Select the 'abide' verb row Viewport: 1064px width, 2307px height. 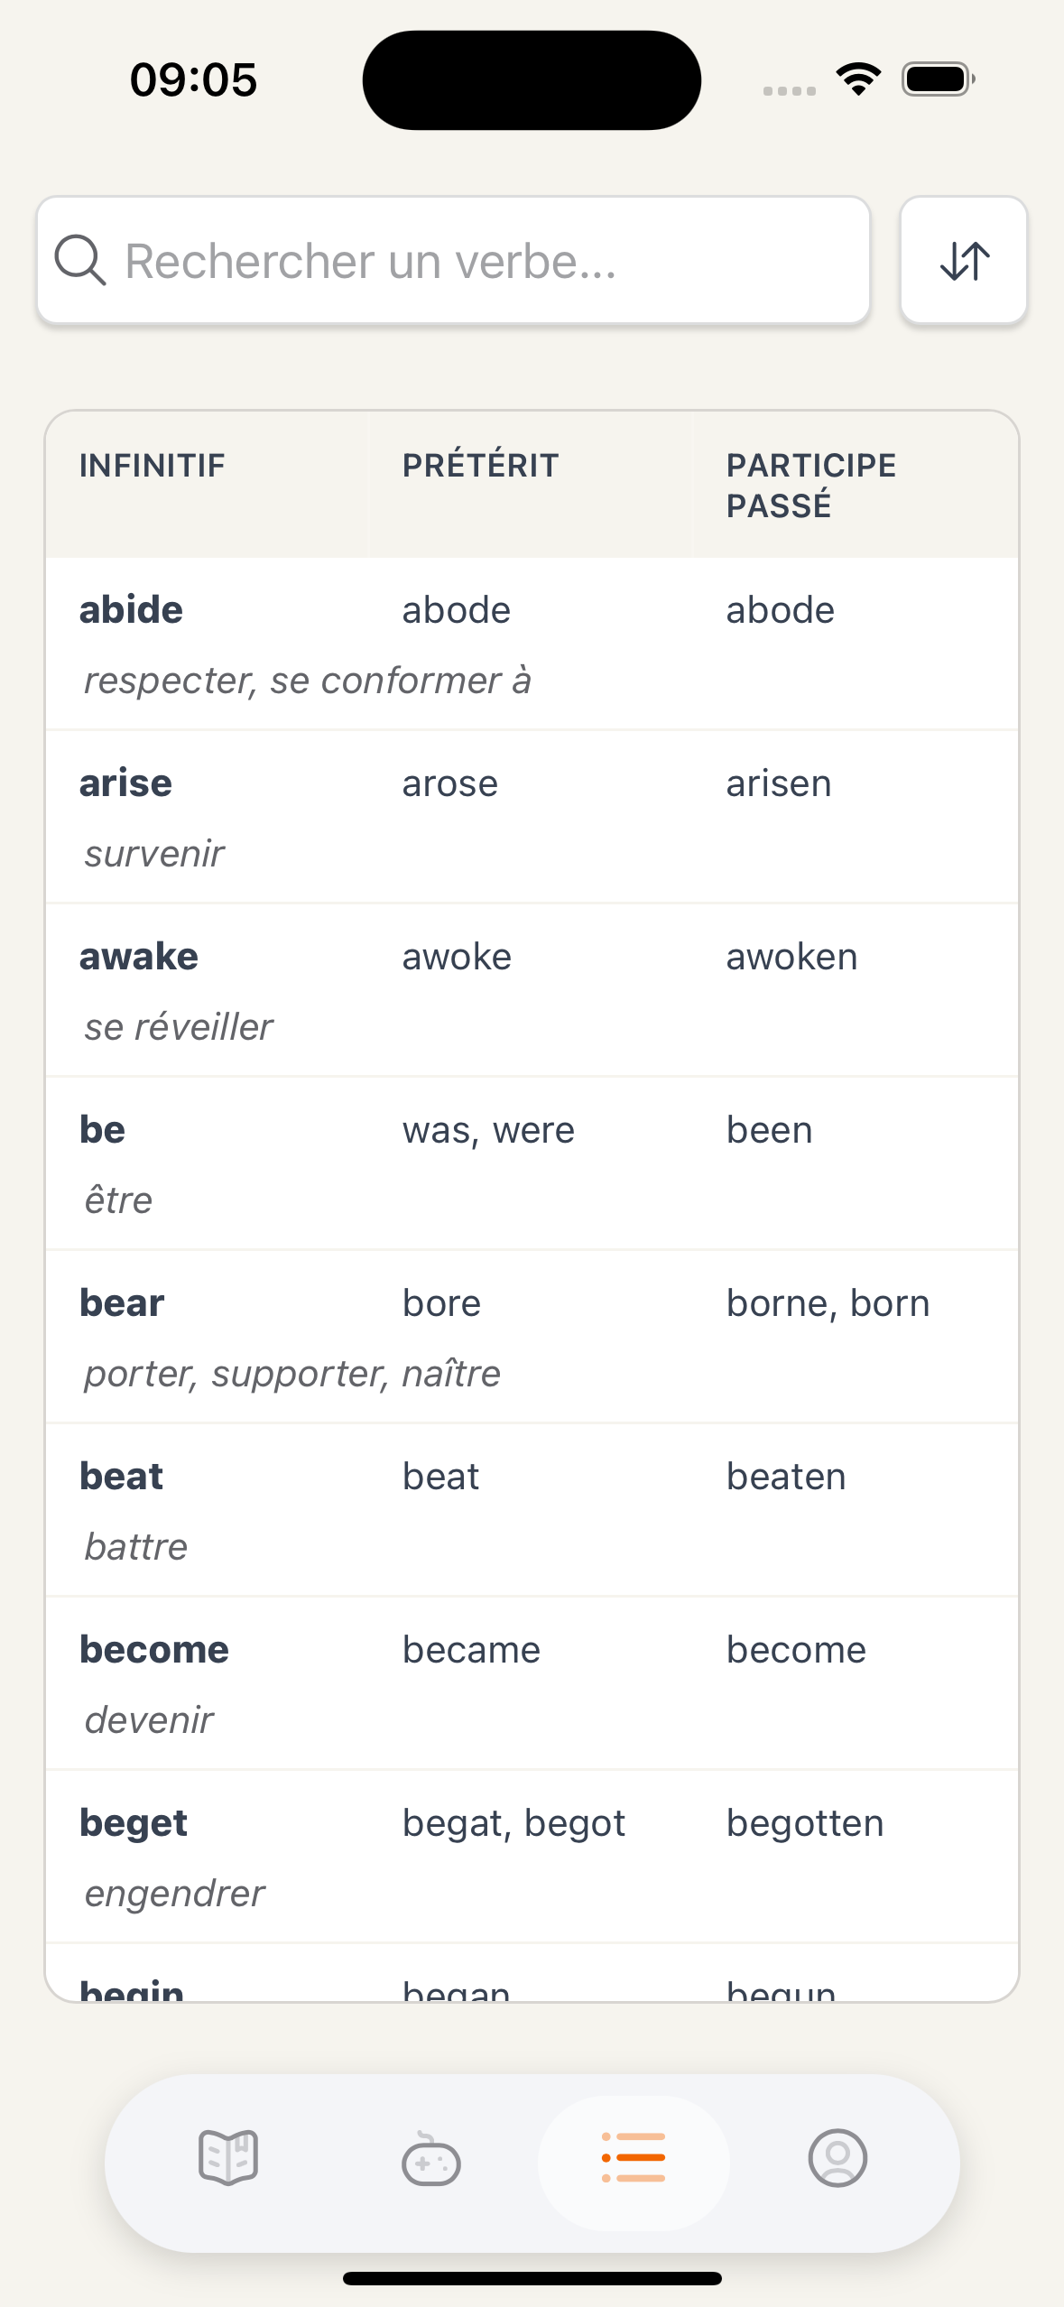tap(532, 644)
